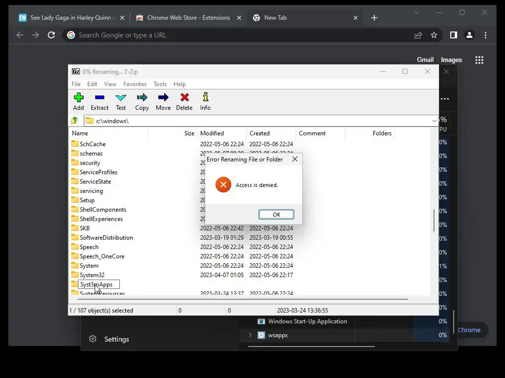505x378 pixels.
Task: Click the System32 folder icon
Action: [75, 274]
